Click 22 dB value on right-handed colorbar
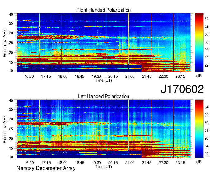This screenshot has width=212, height=172. 206,66
